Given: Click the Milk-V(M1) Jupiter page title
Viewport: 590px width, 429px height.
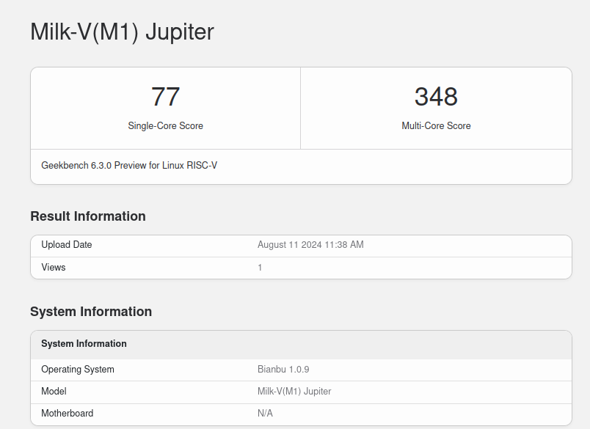Looking at the screenshot, I should (123, 32).
